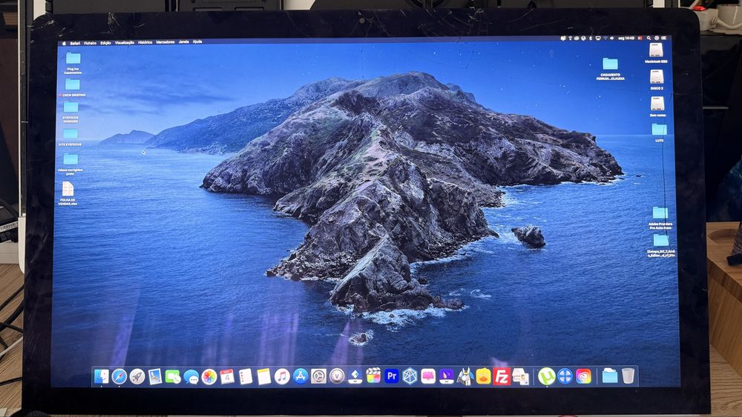This screenshot has height=417, width=742.
Task: Select the FOLHA DE VENDAS.xlsx file
Action: click(x=68, y=189)
